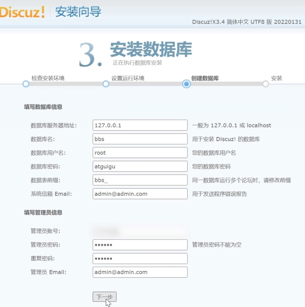
Task: Click into the 数据库名 field
Action: [140, 139]
